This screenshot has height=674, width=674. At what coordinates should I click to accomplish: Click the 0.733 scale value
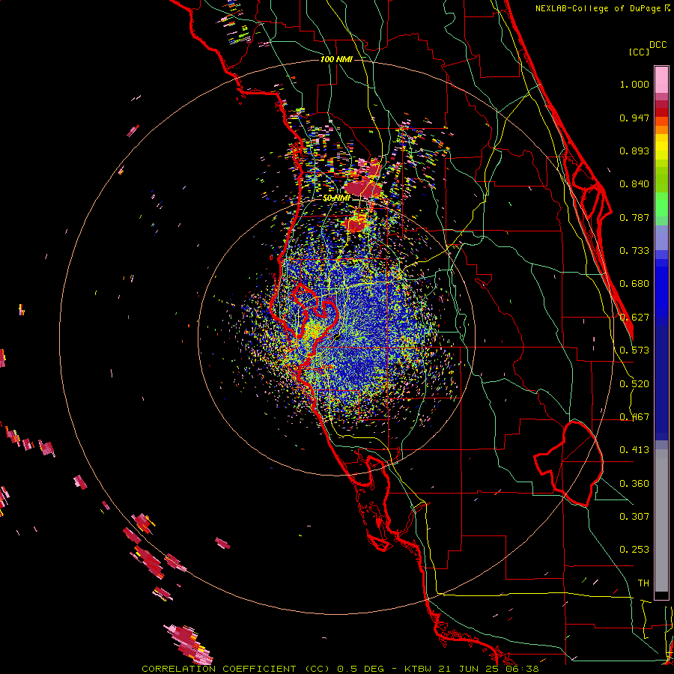tap(634, 251)
